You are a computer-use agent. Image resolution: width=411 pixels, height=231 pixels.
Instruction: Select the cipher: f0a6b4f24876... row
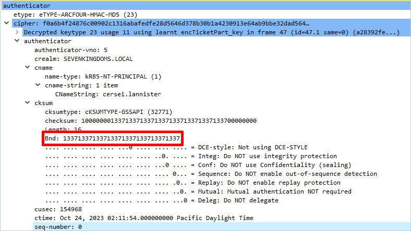[211, 23]
